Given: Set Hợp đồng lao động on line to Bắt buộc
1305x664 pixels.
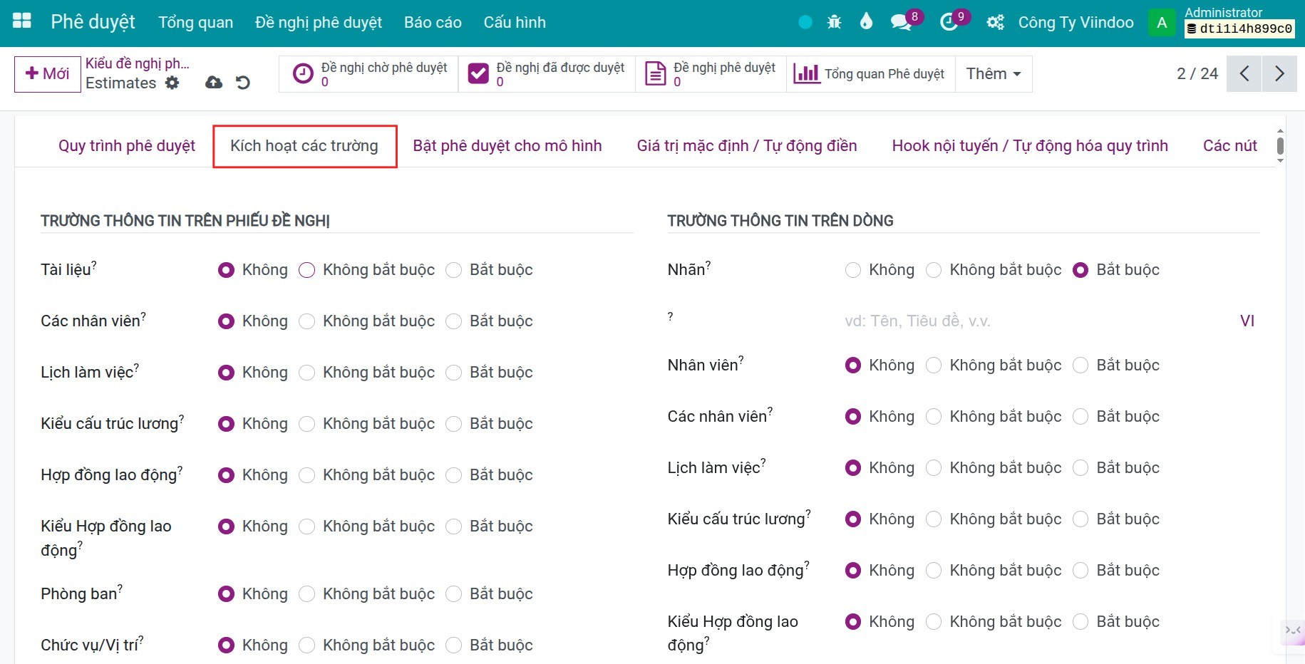Looking at the screenshot, I should [1080, 571].
